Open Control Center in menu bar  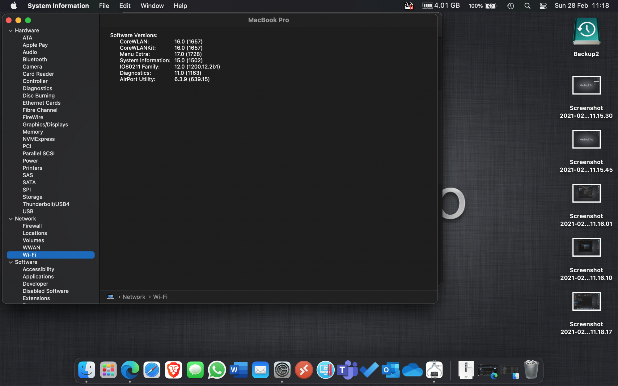tap(543, 6)
